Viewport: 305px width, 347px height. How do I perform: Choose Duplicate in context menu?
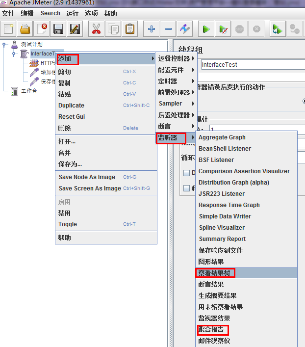click(106, 106)
